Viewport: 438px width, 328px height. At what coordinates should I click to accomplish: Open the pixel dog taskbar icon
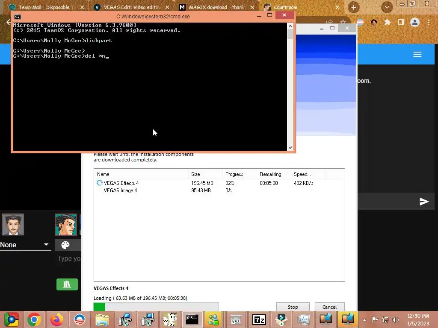tap(170, 319)
